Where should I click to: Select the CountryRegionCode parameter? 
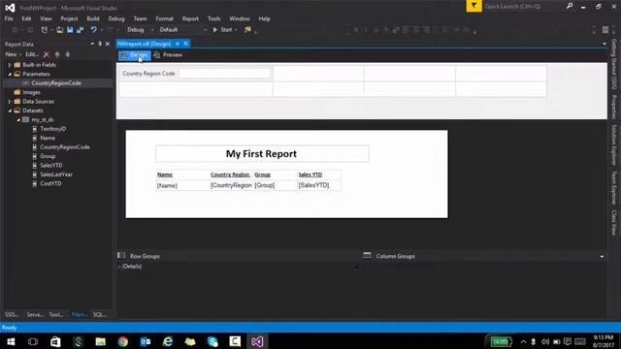pos(56,83)
